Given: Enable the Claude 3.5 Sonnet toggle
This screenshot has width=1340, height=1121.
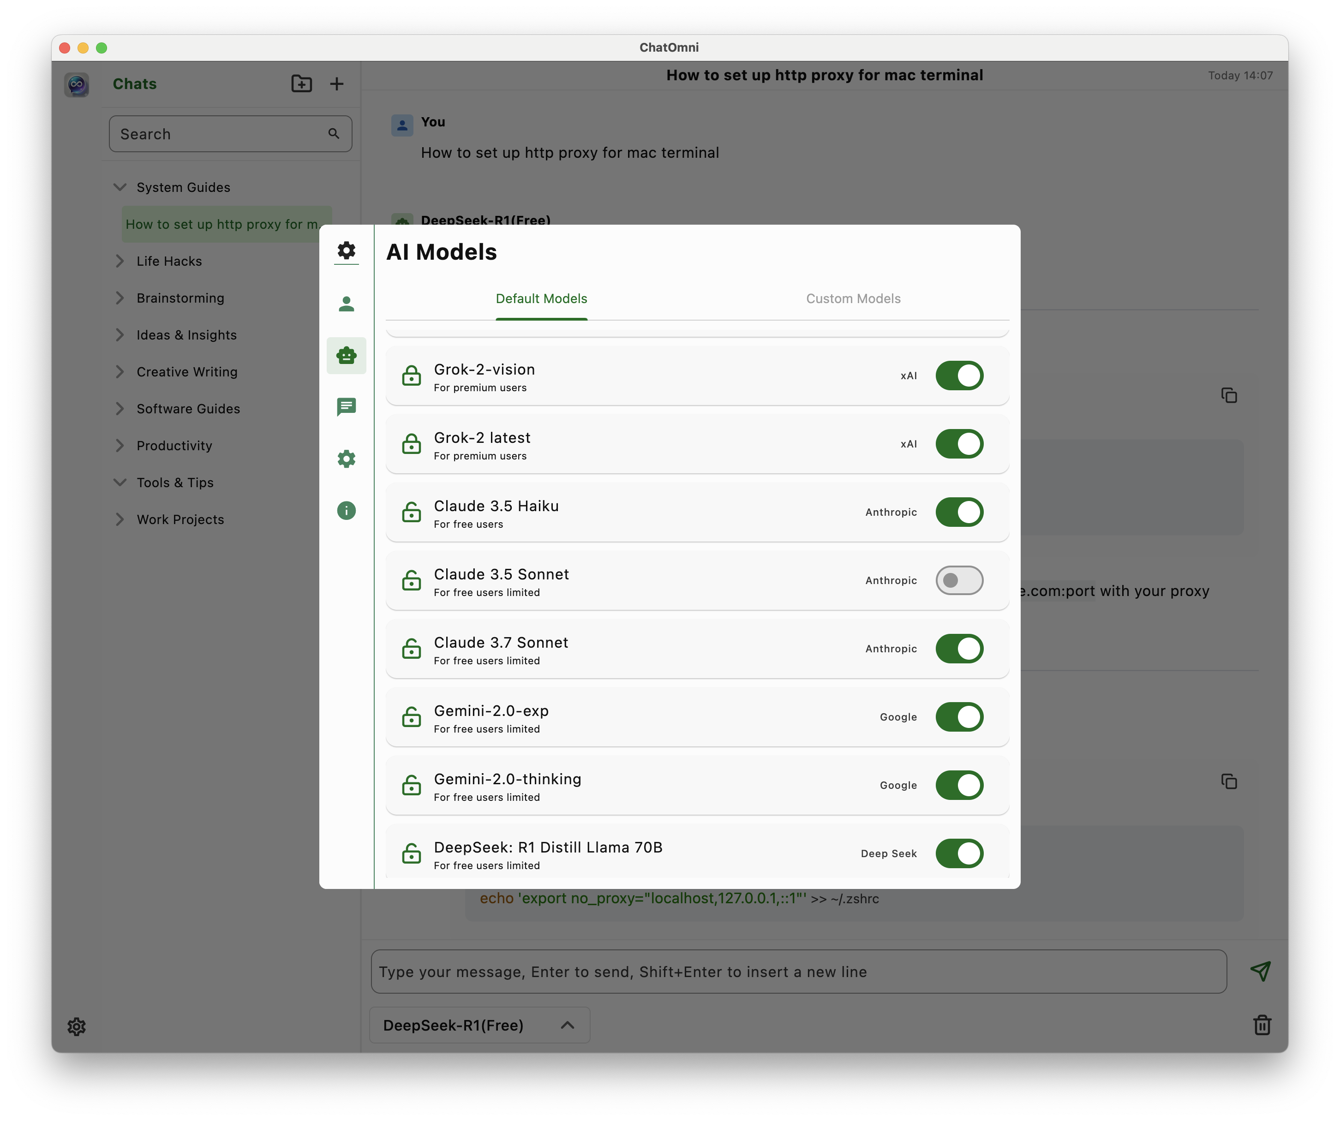Looking at the screenshot, I should click(x=958, y=580).
